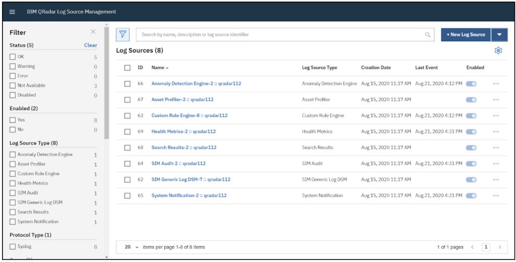
Task: Disable the Anomaly Detection Engine-2 log source toggle
Action: (471, 84)
